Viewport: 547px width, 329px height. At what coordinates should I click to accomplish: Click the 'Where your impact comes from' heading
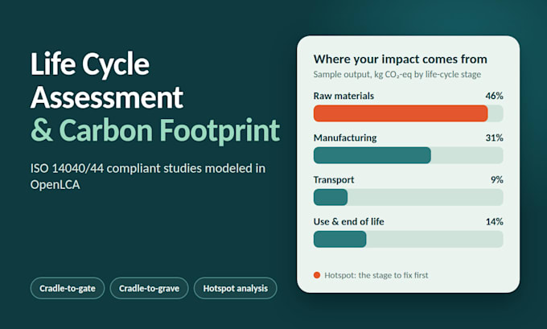click(400, 60)
